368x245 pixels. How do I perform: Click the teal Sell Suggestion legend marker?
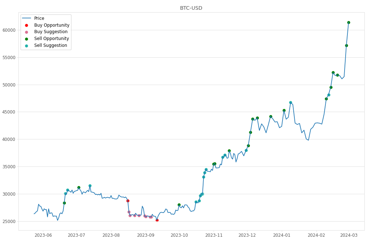click(x=26, y=46)
